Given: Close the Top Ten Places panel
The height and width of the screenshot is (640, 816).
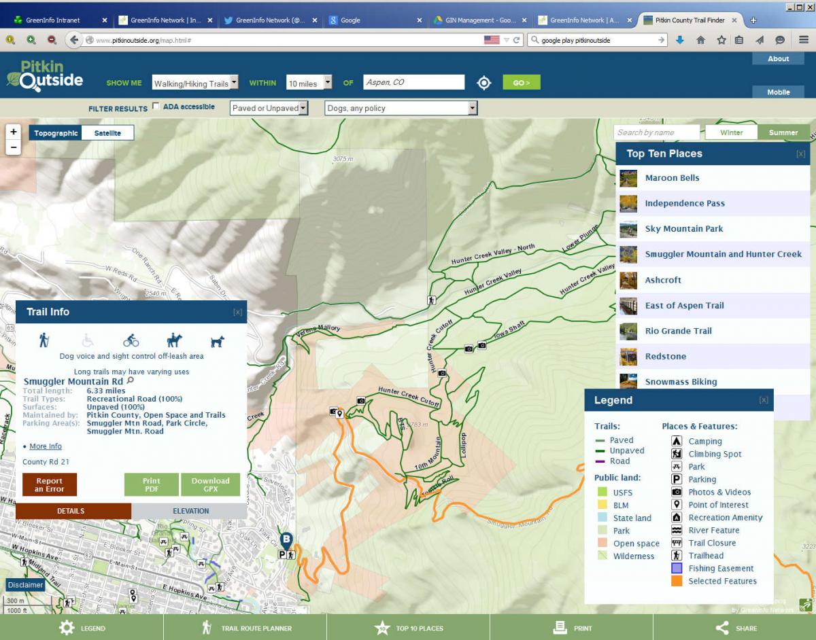Looking at the screenshot, I should pyautogui.click(x=800, y=154).
